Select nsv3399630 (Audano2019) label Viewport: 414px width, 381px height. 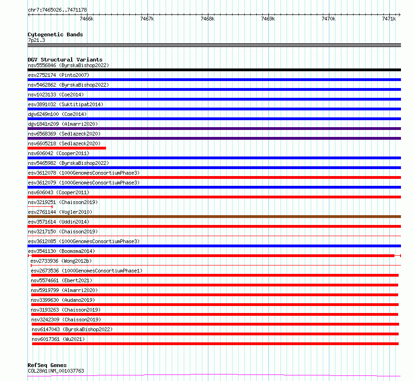(63, 300)
